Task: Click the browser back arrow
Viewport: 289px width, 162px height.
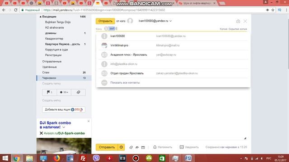Action: pyautogui.click(x=4, y=10)
